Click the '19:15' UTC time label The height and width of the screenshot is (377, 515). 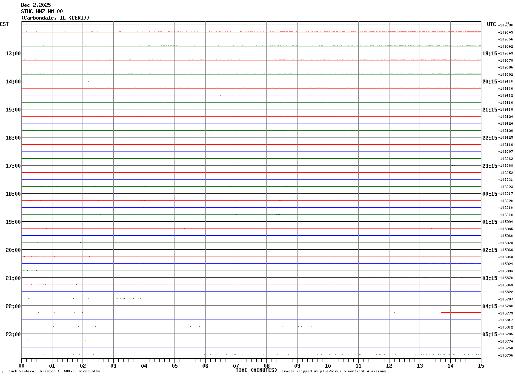coord(489,53)
